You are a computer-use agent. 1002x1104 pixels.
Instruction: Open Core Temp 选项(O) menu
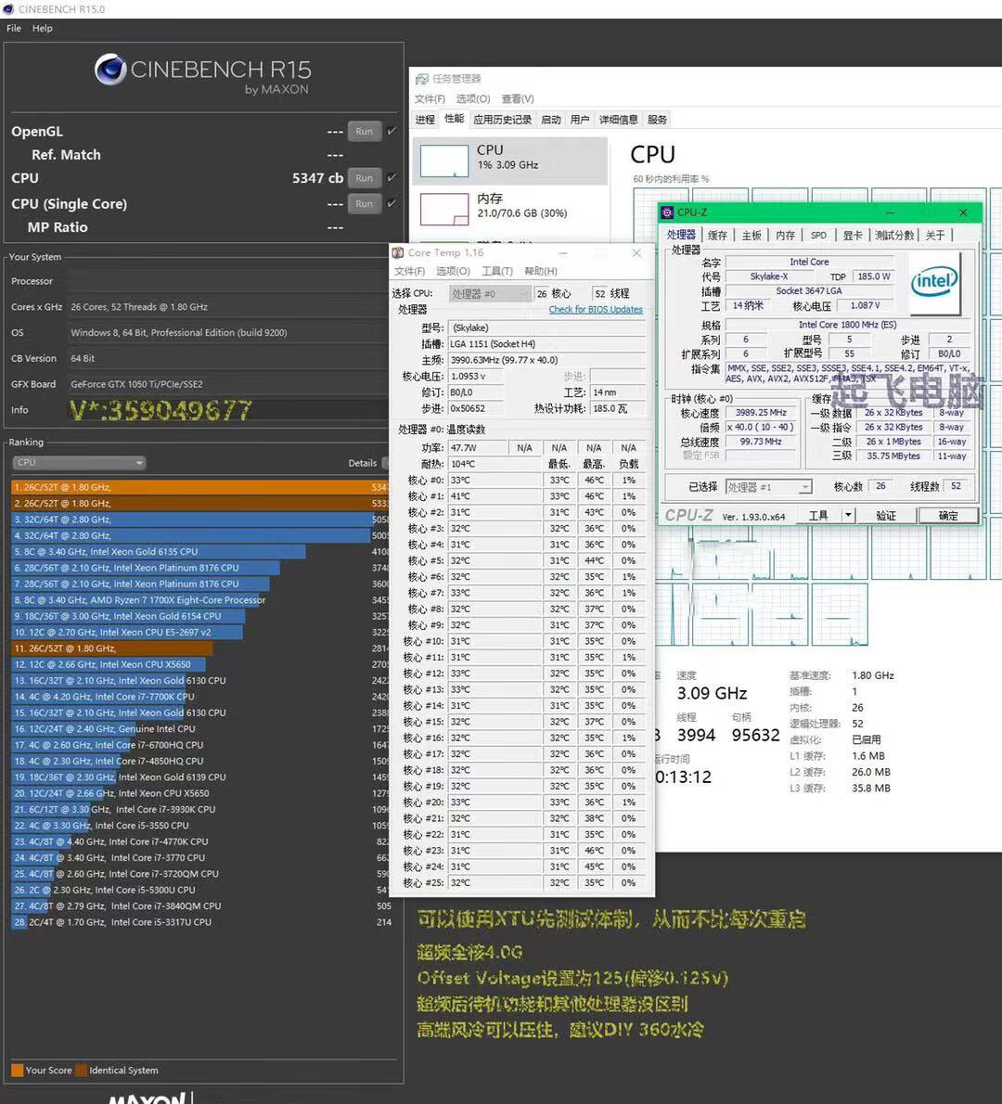(453, 271)
